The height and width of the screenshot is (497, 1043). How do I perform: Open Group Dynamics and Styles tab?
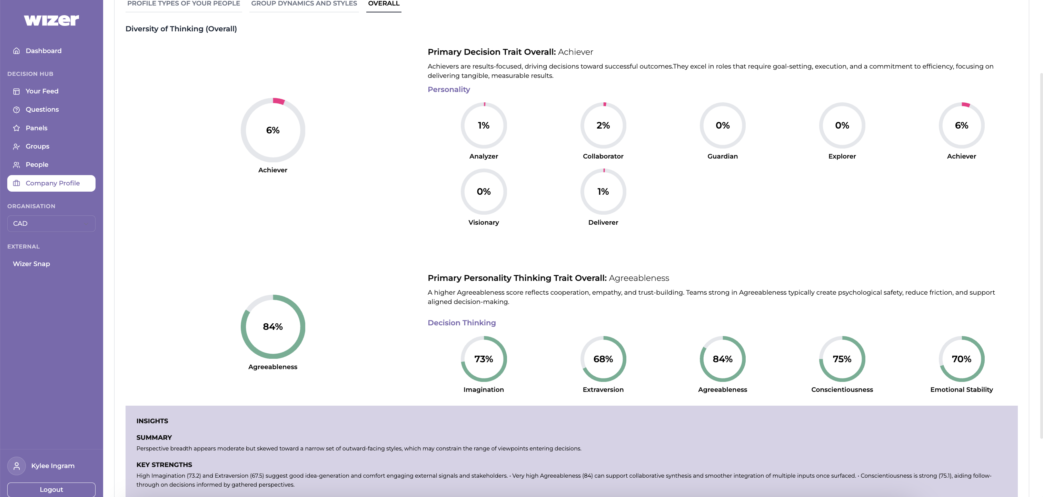click(304, 4)
